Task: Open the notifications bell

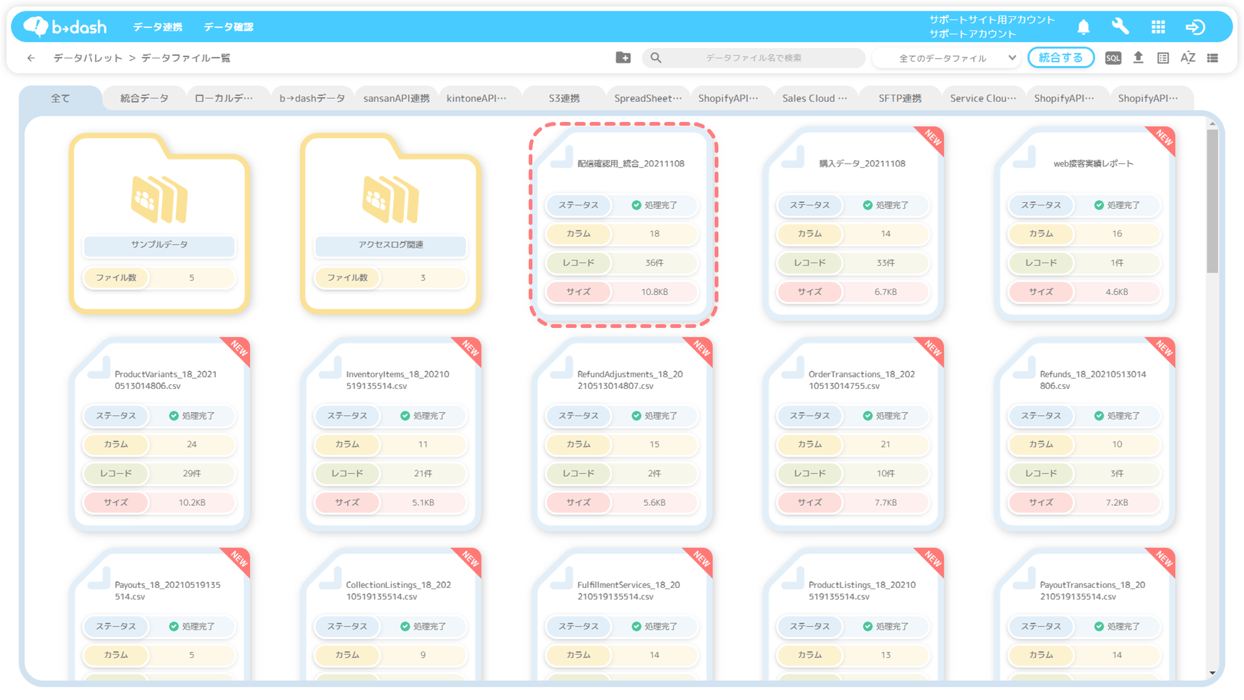Action: click(x=1084, y=27)
